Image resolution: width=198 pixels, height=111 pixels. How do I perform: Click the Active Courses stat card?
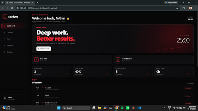[x=133, y=72]
